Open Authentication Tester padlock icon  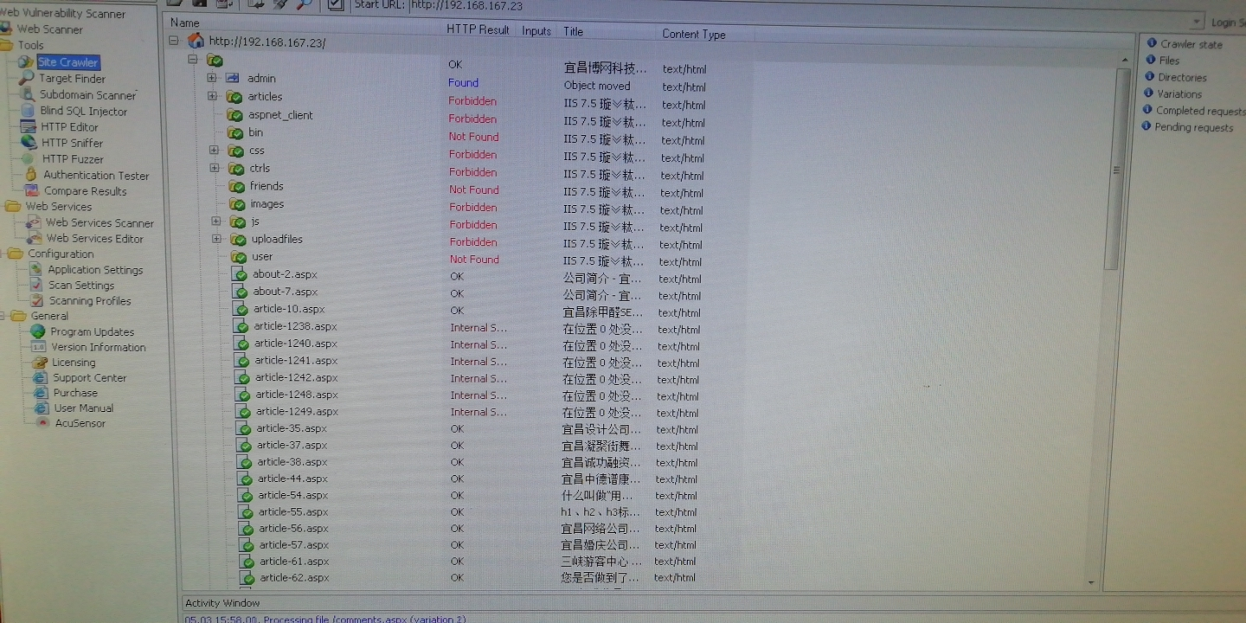pos(31,175)
